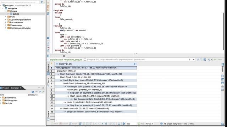Select the HashAggregate row in query plan

(96, 68)
